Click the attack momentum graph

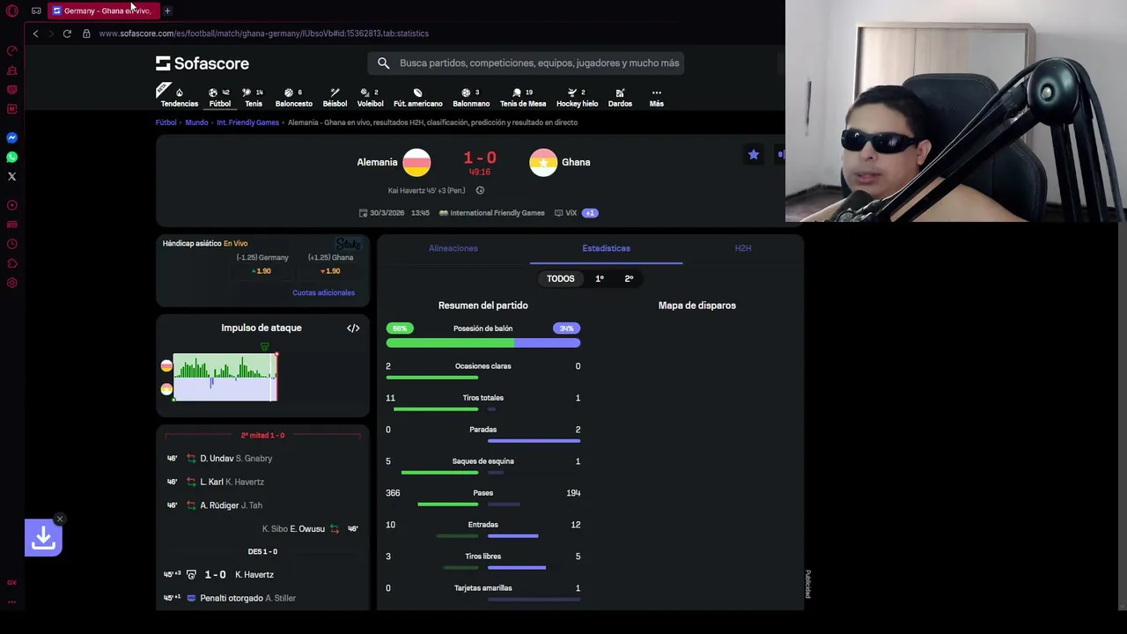[x=225, y=377]
